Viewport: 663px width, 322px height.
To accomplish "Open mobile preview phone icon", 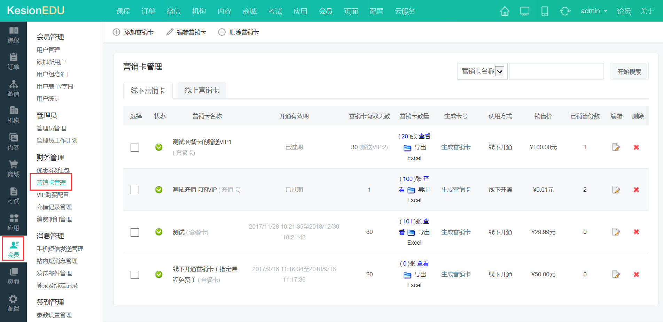I will 545,11.
